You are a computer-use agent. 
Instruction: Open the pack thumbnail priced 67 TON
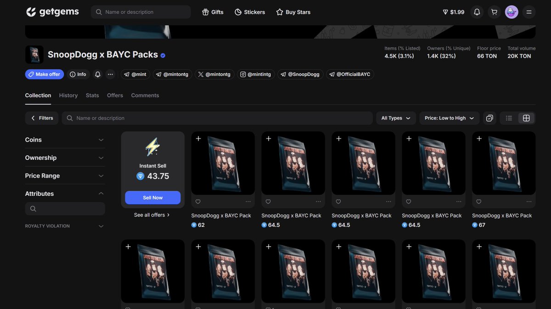pos(504,163)
